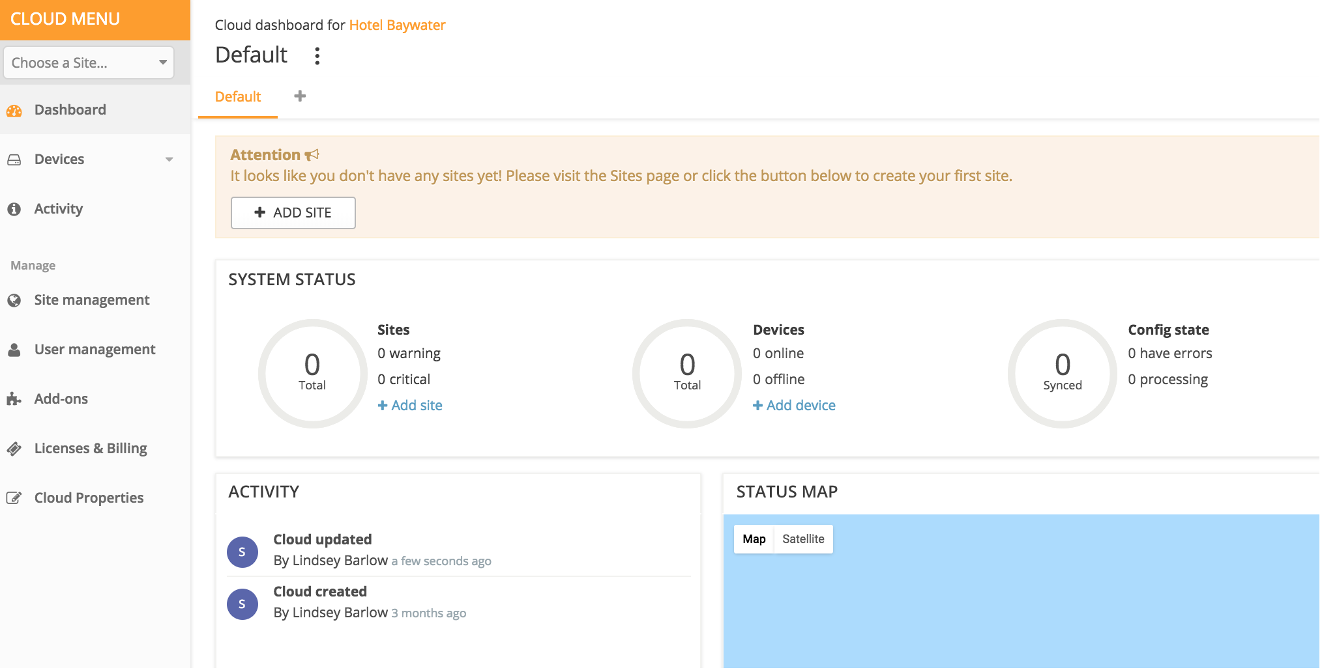The image size is (1322, 672).
Task: Click the Devices drive icon in sidebar
Action: tap(14, 160)
